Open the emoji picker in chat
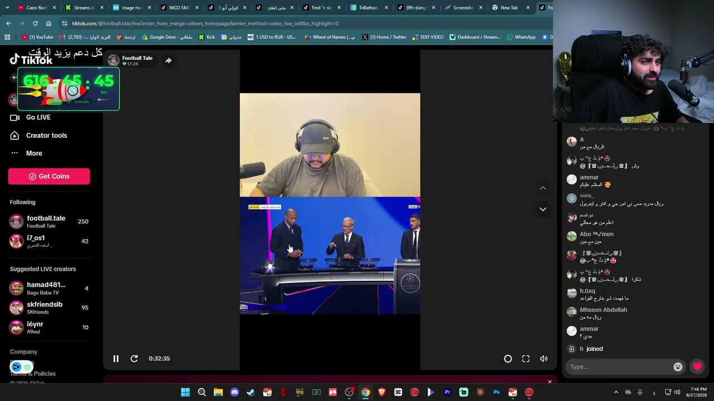The width and height of the screenshot is (714, 401). coord(678,366)
